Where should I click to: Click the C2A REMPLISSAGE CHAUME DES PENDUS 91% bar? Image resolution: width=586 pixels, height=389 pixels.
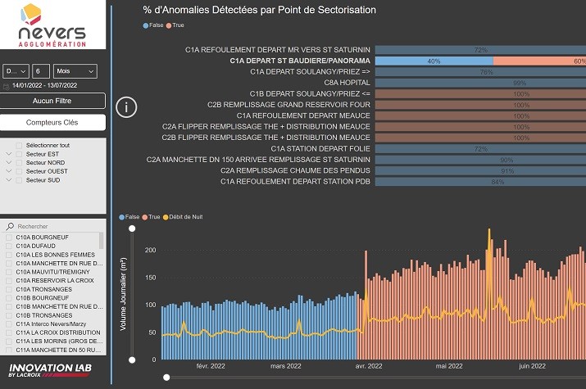point(480,171)
